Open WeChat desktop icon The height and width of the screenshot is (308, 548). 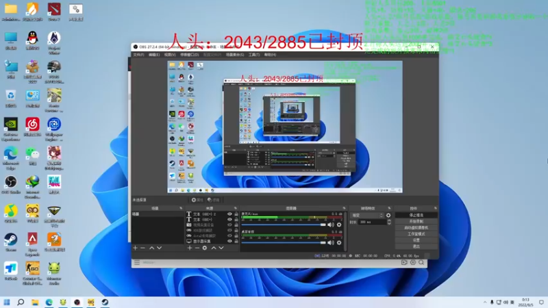32,156
